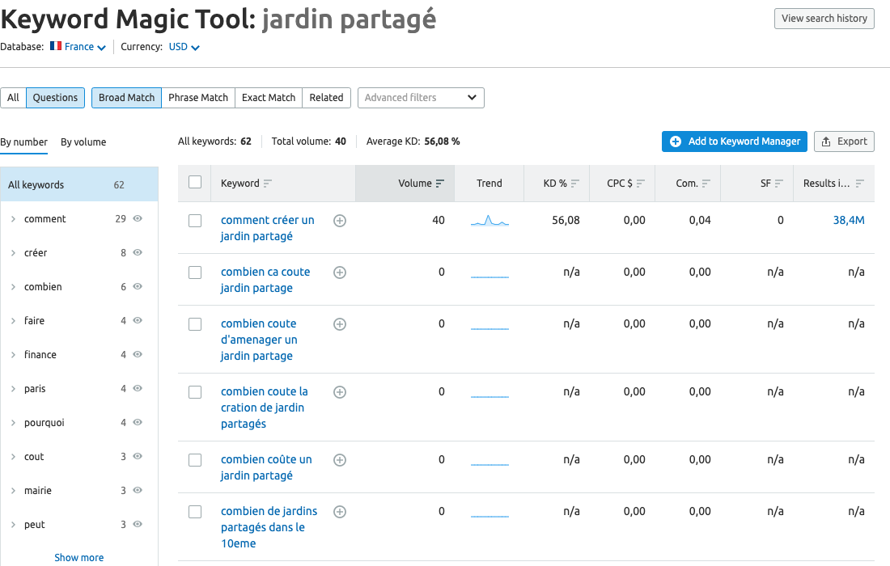The image size is (890, 566).
Task: Expand the 'créer' keyword group
Action: click(13, 253)
